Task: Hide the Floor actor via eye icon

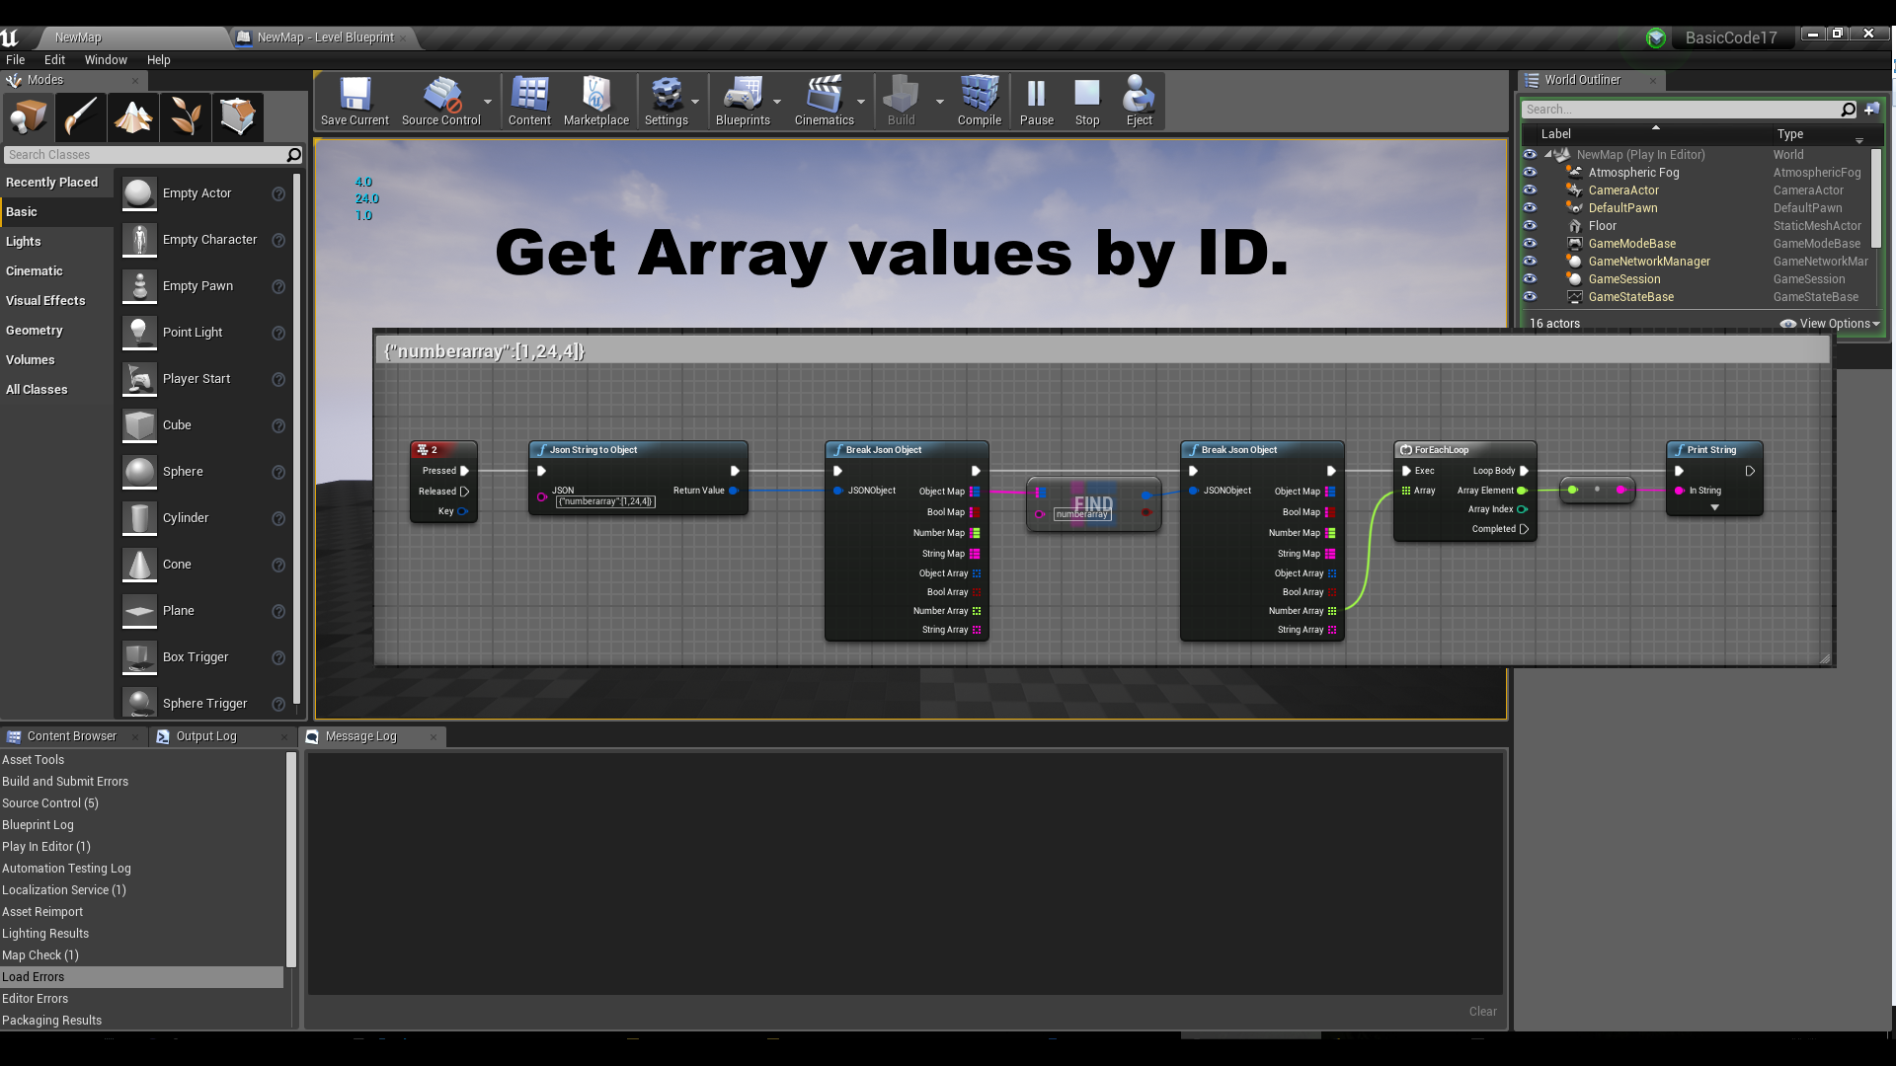Action: pyautogui.click(x=1530, y=226)
